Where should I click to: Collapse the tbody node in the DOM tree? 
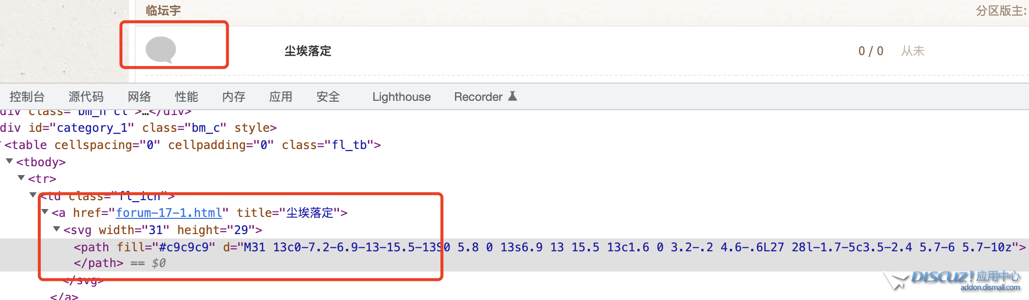(9, 161)
